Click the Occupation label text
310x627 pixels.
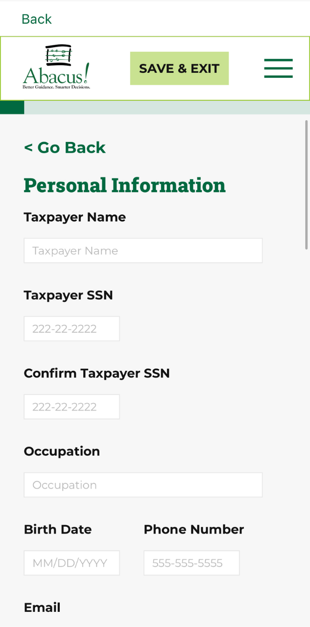[62, 451]
